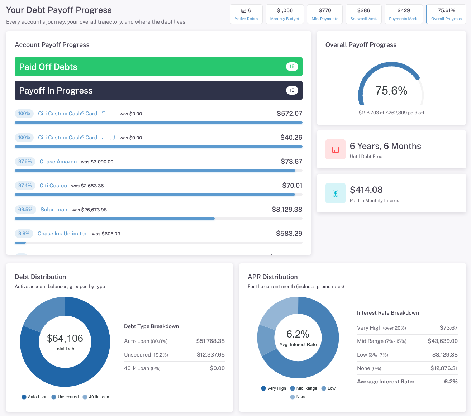Click the 97.6% badge next to Chase Amazon

(x=25, y=162)
